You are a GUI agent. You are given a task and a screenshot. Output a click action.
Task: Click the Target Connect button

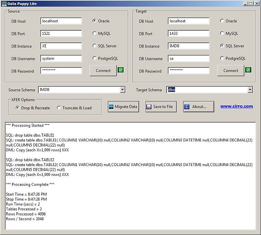(231, 70)
